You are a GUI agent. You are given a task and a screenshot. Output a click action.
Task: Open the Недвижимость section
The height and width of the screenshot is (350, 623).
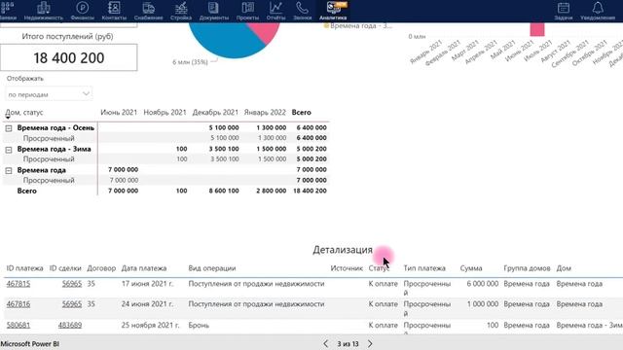tap(43, 11)
